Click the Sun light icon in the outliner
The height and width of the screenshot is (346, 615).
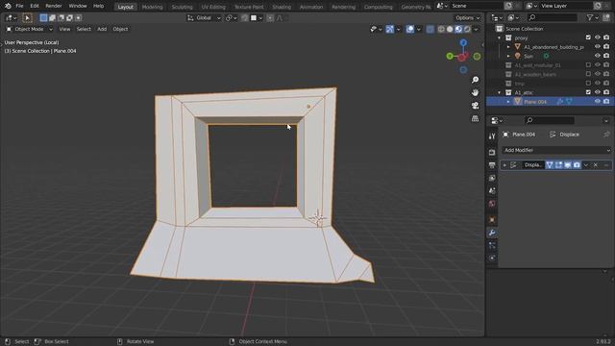coord(517,56)
